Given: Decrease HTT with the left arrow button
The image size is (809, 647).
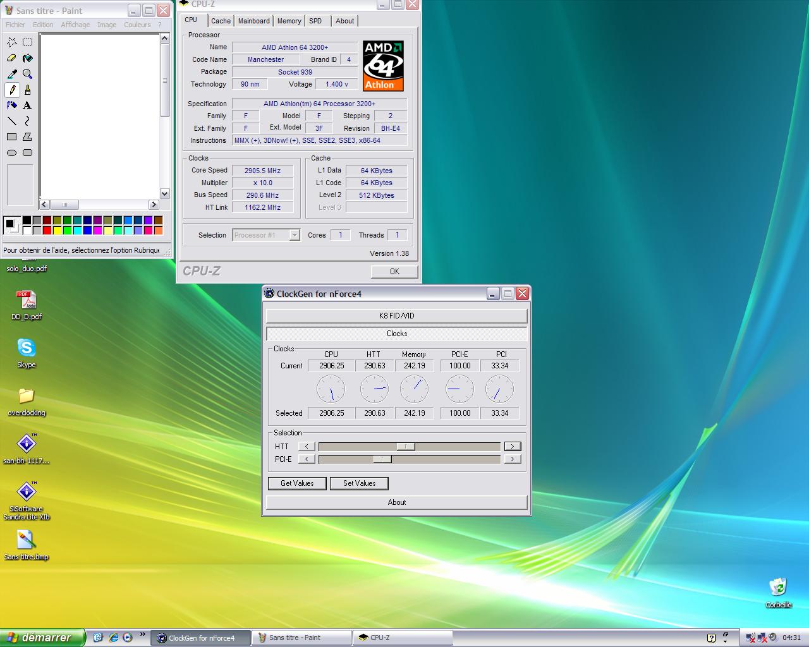Looking at the screenshot, I should click(x=307, y=446).
